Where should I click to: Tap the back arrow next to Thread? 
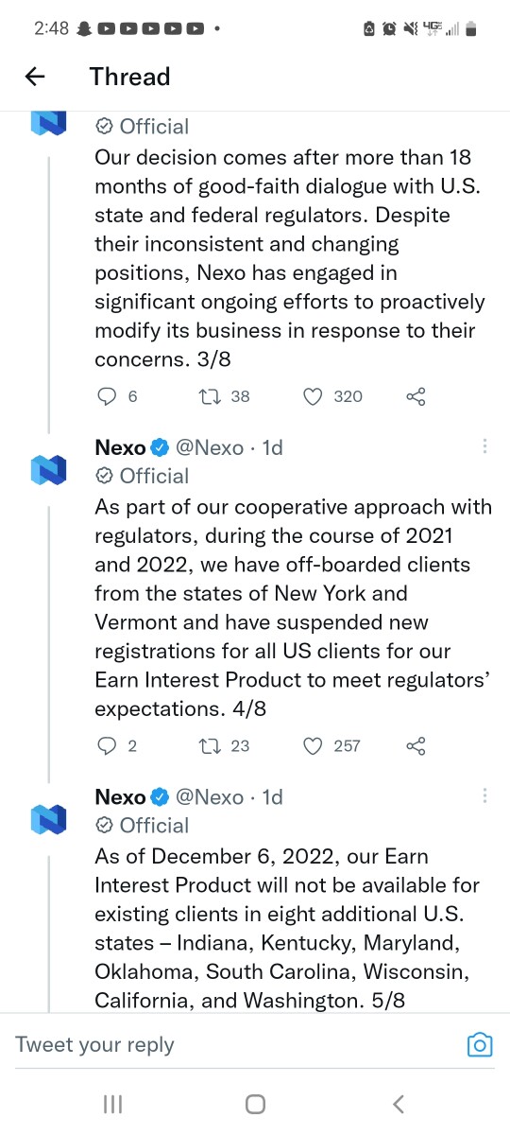pos(35,77)
